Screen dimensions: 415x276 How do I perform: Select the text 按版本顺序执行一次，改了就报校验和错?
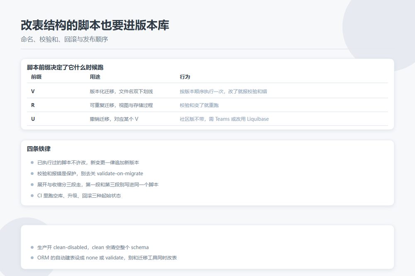(x=223, y=92)
